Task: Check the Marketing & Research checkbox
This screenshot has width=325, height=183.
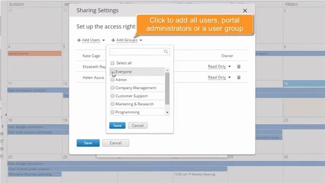Action: tap(112, 104)
